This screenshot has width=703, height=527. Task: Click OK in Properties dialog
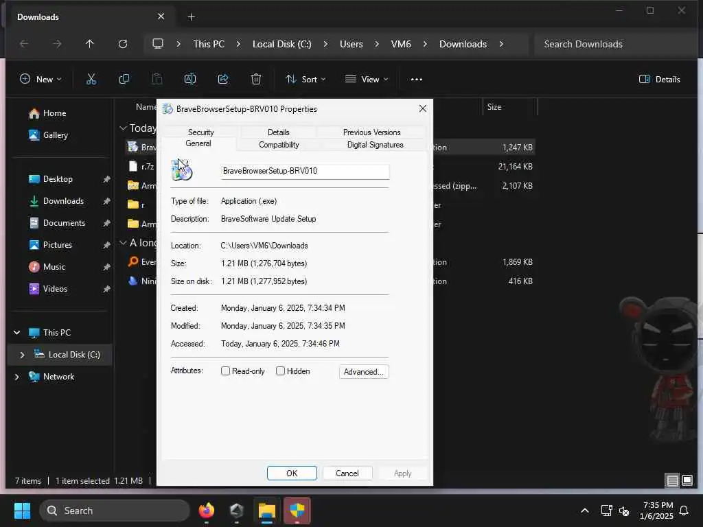click(x=292, y=473)
